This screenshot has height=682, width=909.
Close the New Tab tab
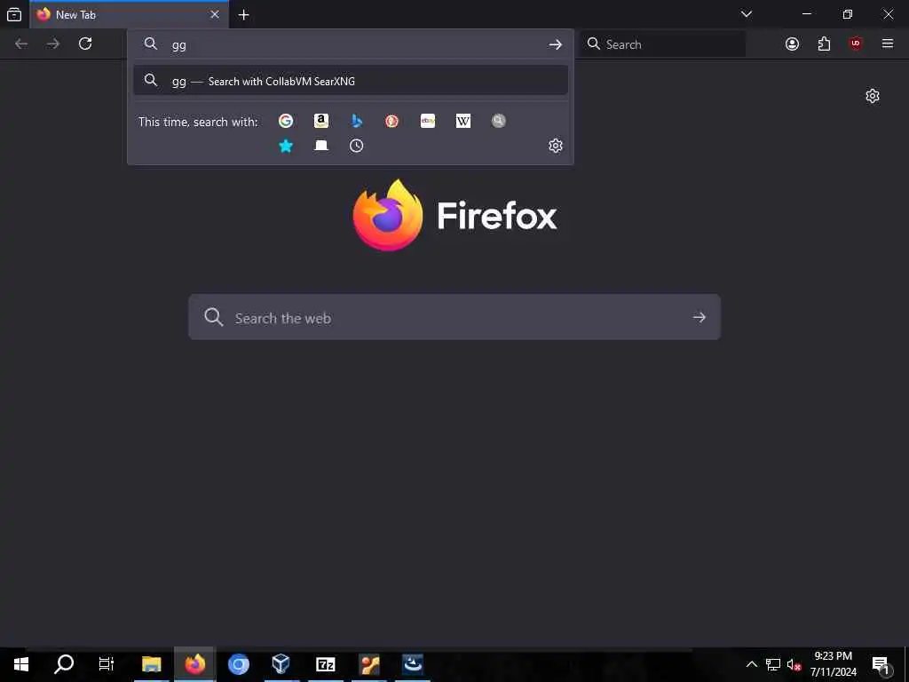(x=215, y=14)
